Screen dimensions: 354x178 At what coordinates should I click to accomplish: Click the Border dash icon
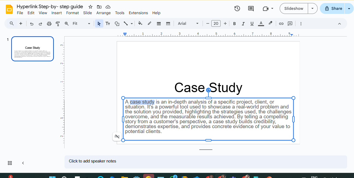tap(168, 23)
